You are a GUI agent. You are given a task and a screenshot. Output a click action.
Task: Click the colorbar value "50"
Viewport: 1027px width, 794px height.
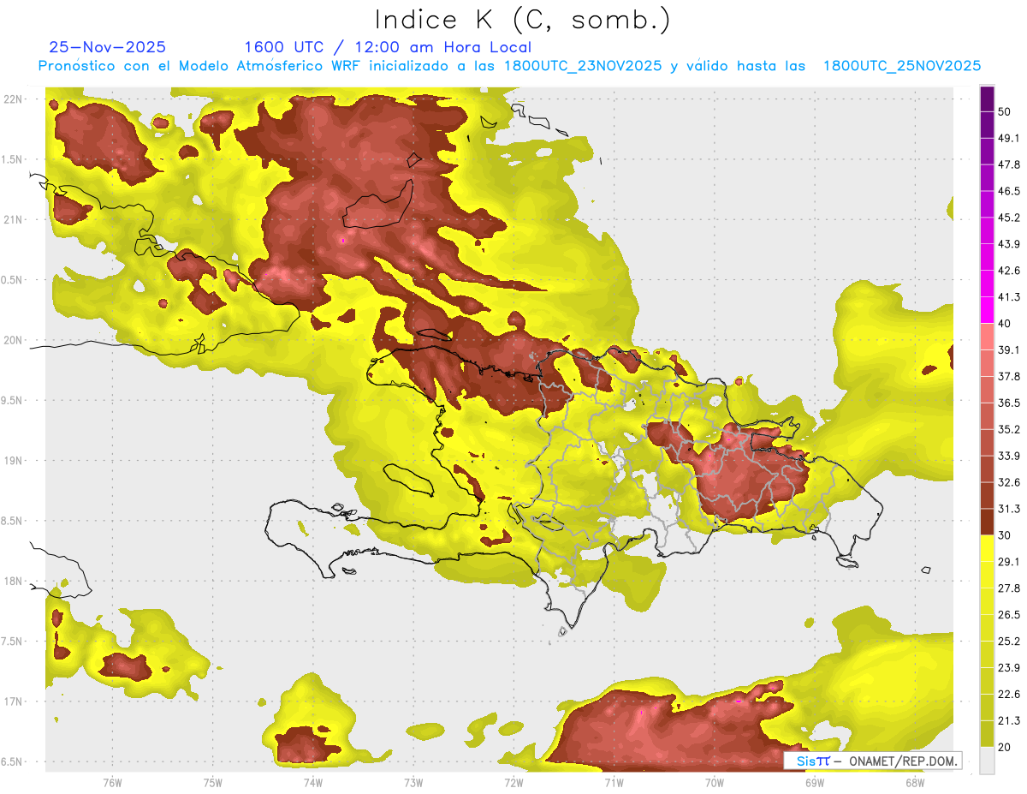tap(1005, 112)
